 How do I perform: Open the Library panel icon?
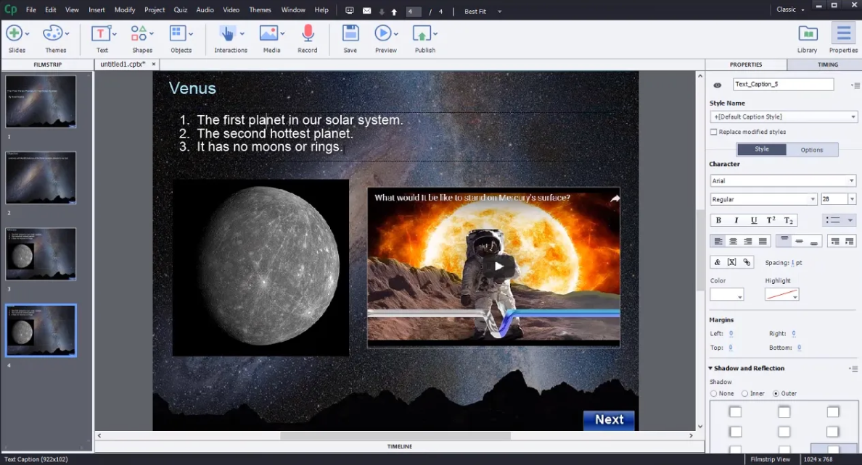pos(808,34)
